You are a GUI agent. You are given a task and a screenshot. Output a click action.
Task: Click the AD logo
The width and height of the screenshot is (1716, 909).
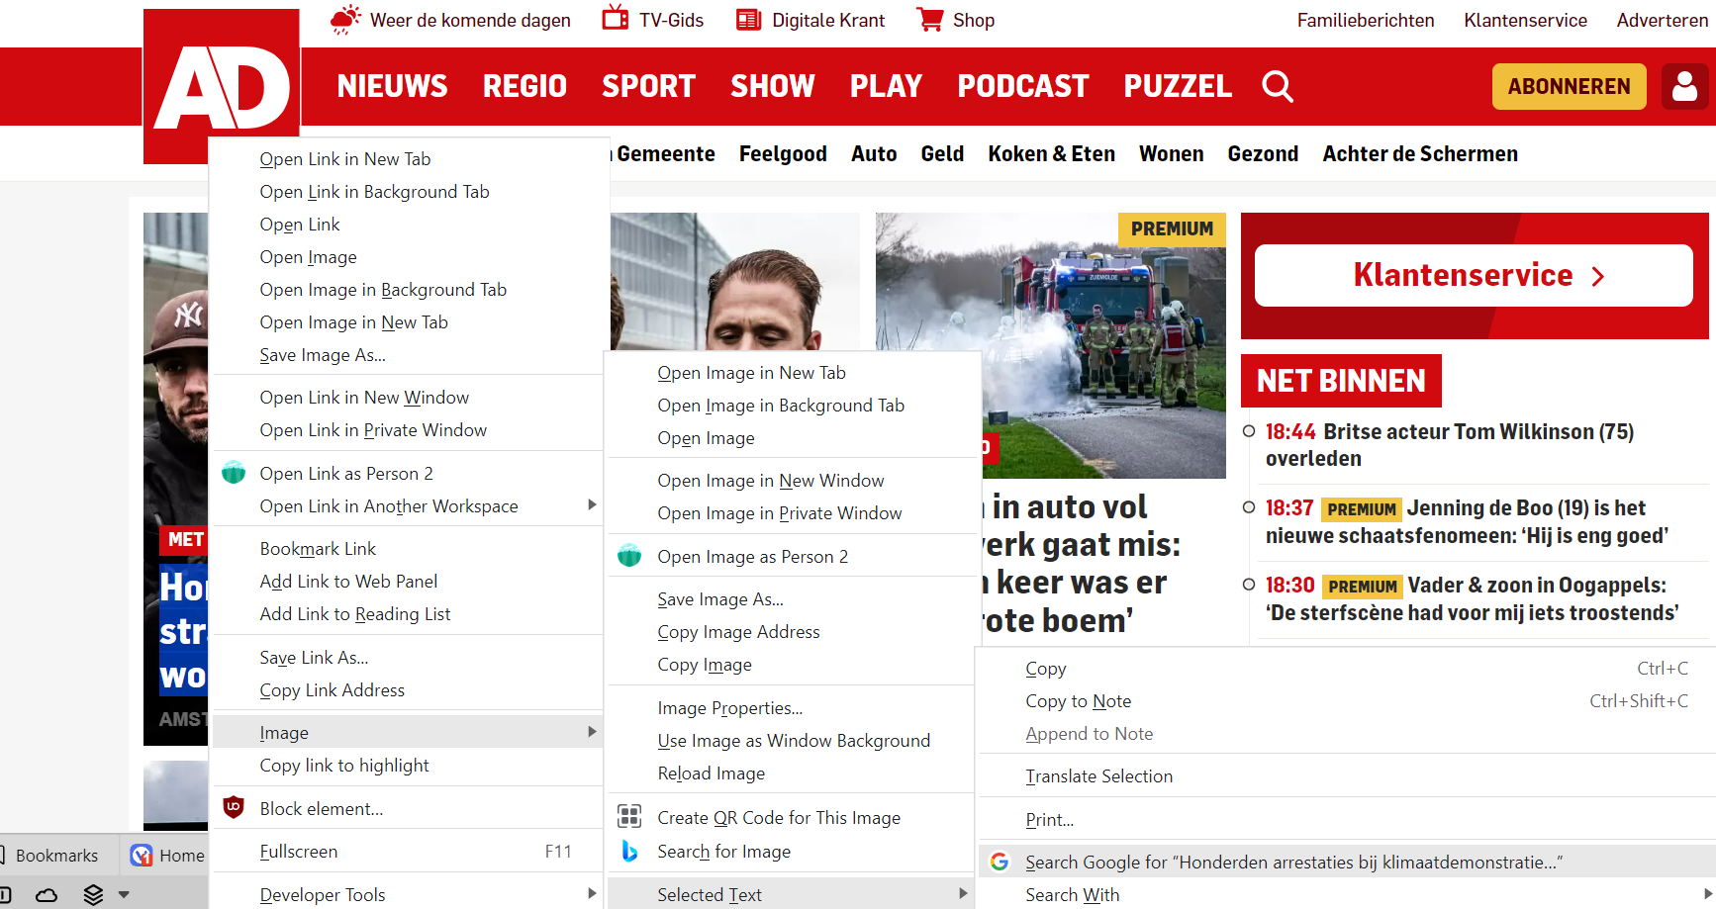click(x=222, y=86)
